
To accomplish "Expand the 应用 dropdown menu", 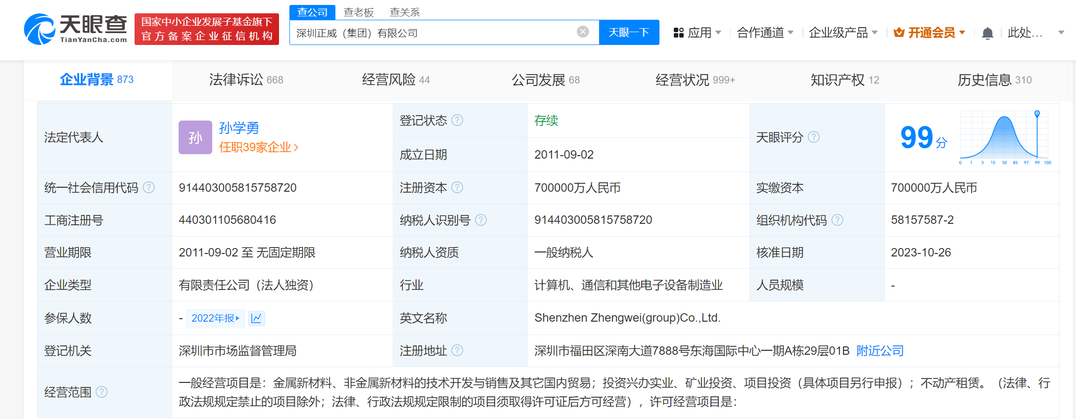I will [x=698, y=33].
